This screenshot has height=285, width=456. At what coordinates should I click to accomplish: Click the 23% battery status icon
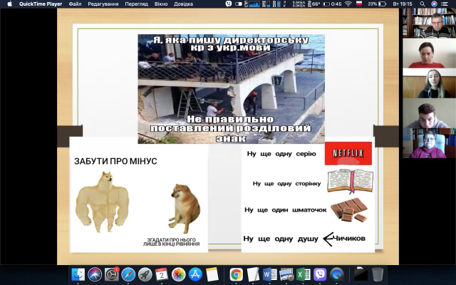(377, 4)
